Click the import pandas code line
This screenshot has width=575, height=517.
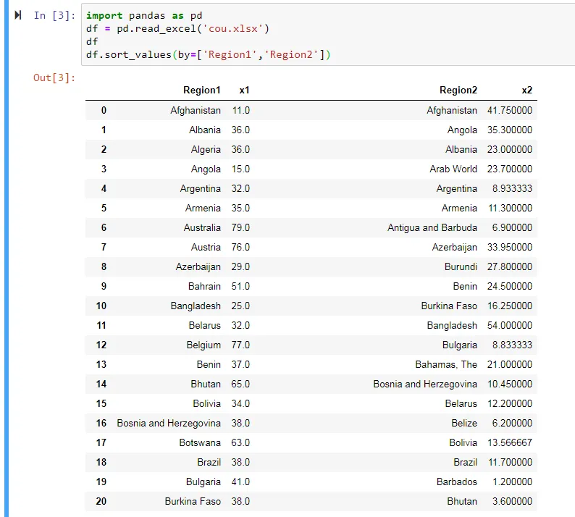(143, 15)
